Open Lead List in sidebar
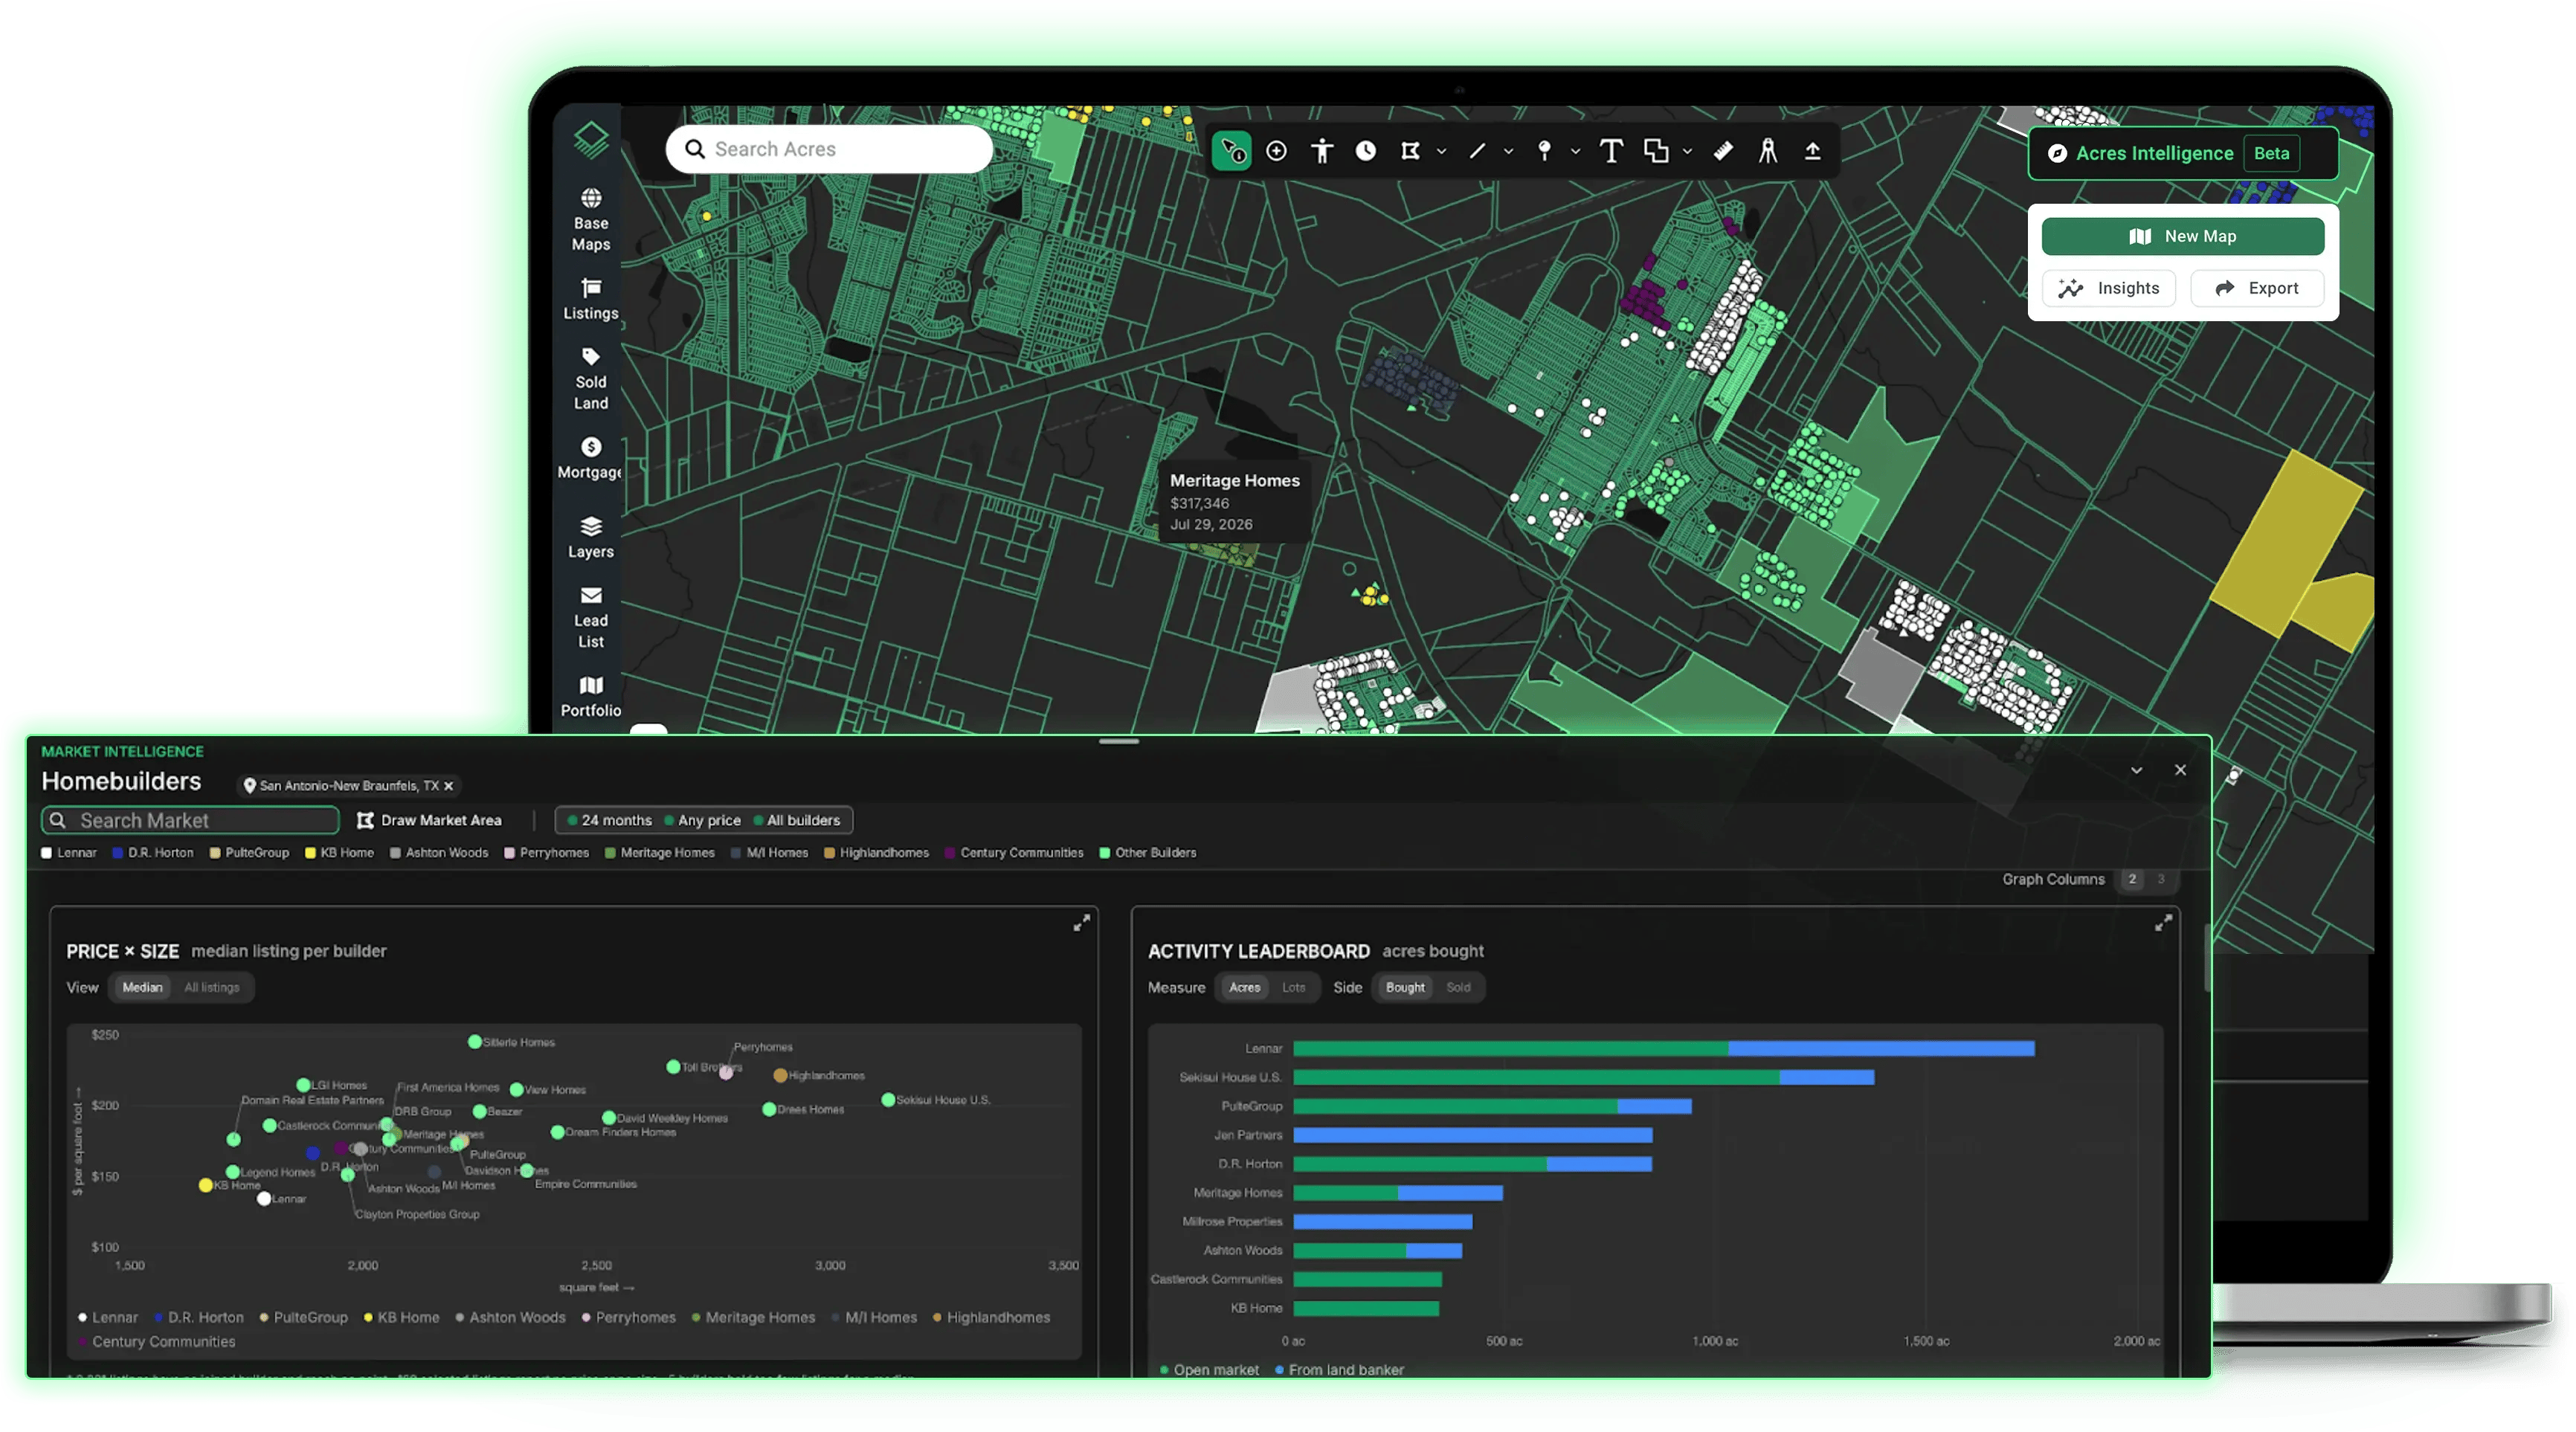The width and height of the screenshot is (2576, 1432). [590, 617]
